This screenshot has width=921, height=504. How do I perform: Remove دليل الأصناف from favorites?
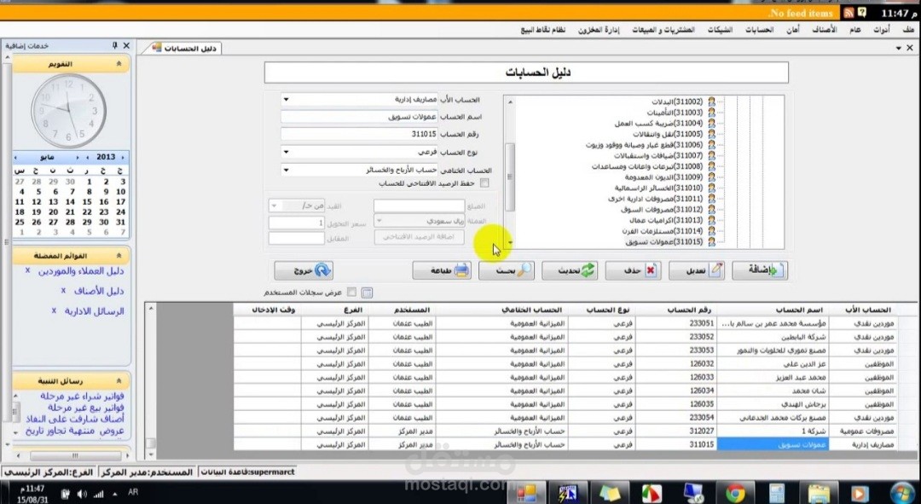pyautogui.click(x=63, y=291)
